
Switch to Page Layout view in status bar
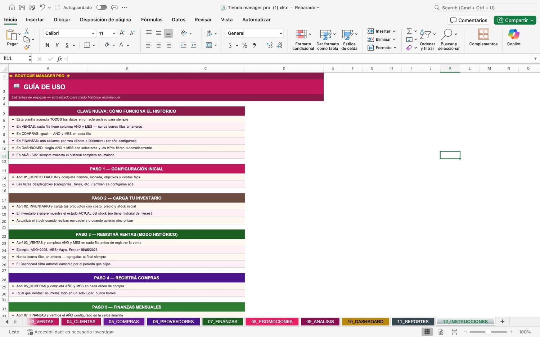(x=441, y=332)
